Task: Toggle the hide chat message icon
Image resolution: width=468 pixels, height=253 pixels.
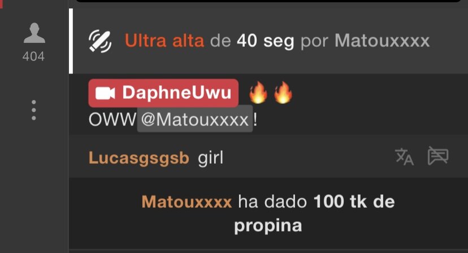Action: (x=438, y=155)
